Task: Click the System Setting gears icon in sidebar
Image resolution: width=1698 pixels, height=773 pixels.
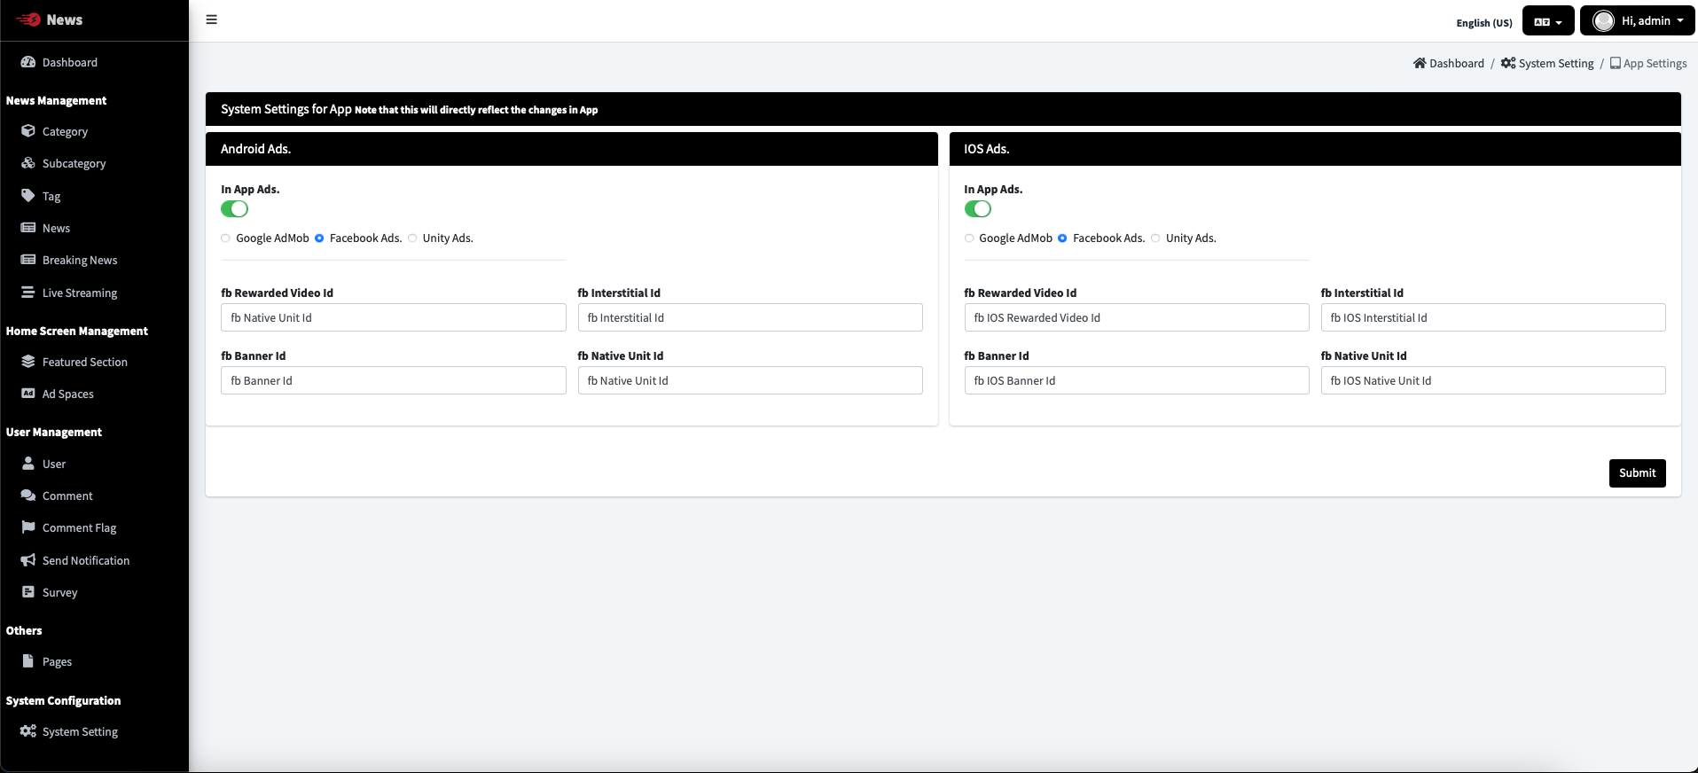Action: click(28, 731)
